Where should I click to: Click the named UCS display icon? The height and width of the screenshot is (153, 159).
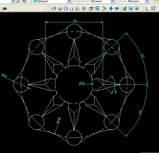tap(153, 8)
